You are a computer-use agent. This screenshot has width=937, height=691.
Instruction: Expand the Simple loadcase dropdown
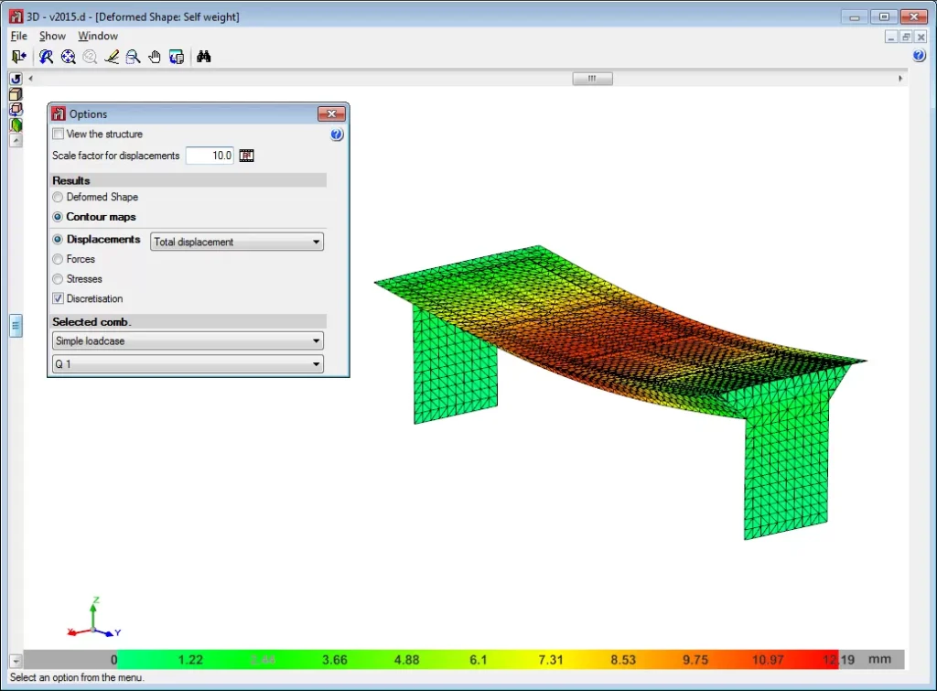188,341
